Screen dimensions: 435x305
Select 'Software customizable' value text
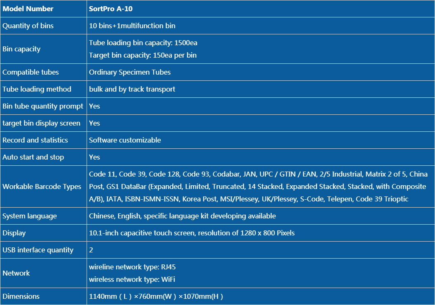[125, 140]
